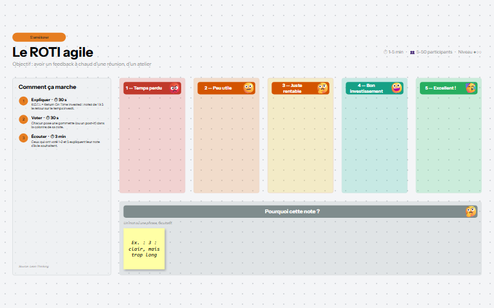
Task: Select the Source Lean Thinking footnote
Action: 34,266
